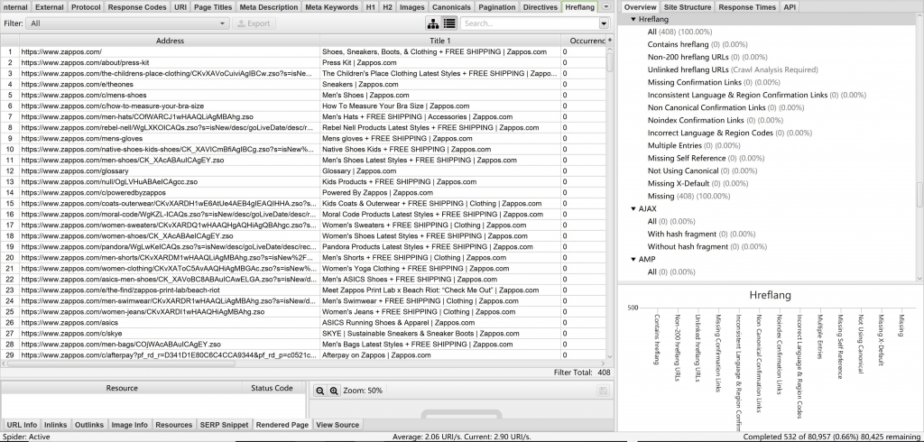Collapse the Hreflang section in Overview

coord(633,20)
